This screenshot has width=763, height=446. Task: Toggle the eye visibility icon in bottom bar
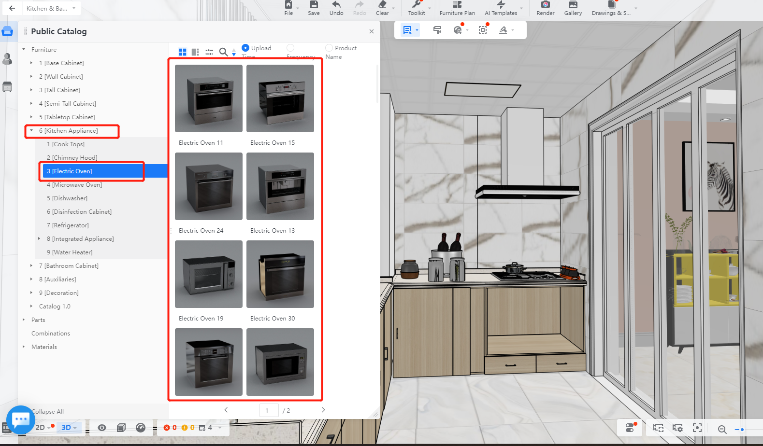click(101, 428)
